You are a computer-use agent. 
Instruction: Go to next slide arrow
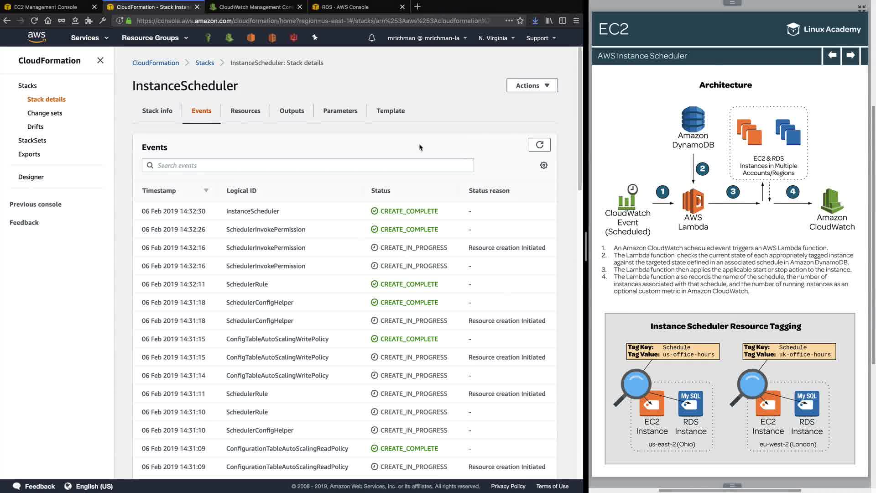pos(850,55)
